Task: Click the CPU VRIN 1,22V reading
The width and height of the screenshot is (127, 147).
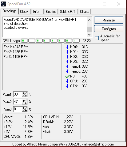Action: tap(58, 117)
